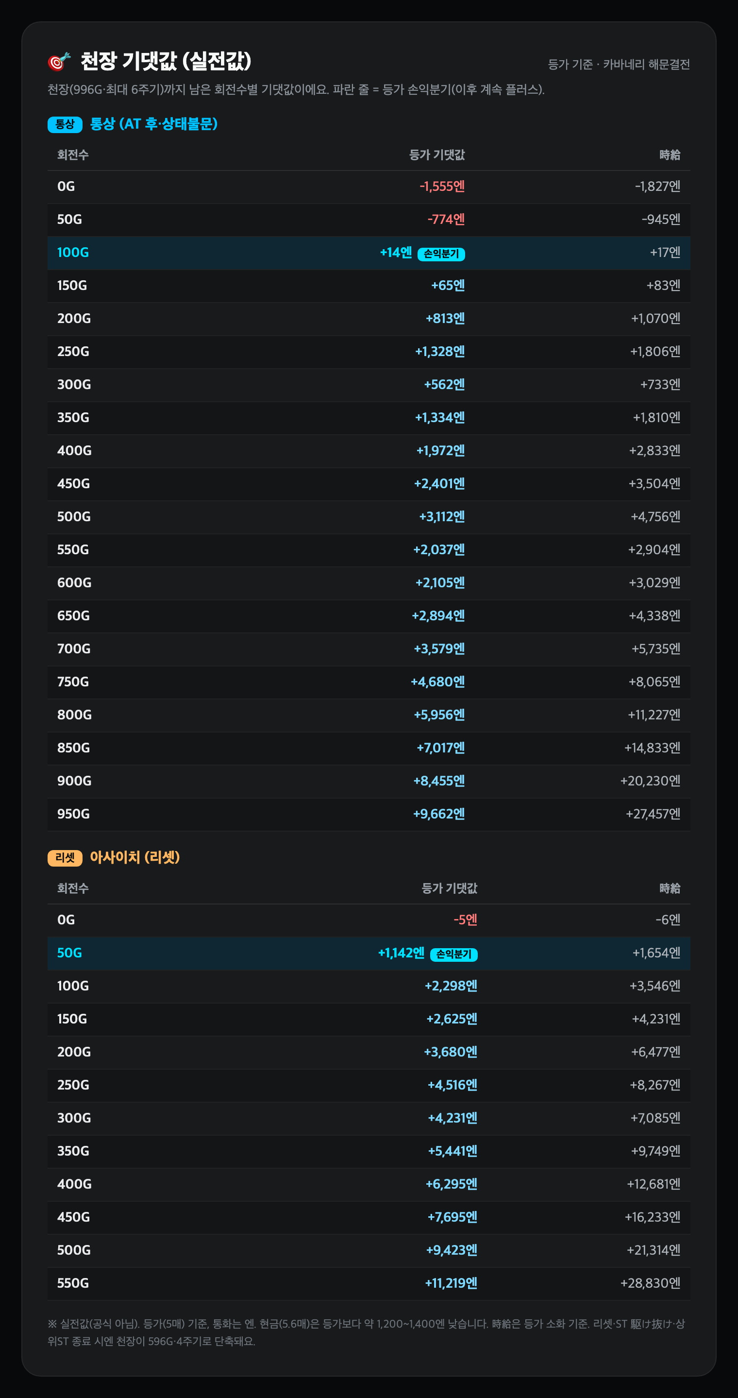Click the dart target emoji beside the title
The image size is (738, 1398).
point(59,61)
